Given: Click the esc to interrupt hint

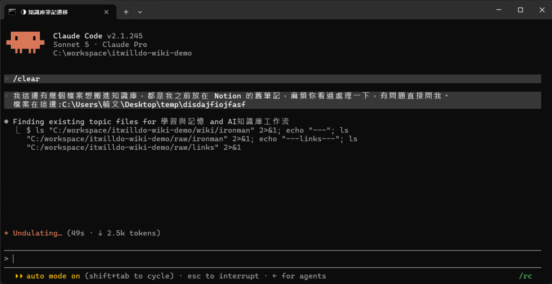Looking at the screenshot, I should tap(223, 276).
